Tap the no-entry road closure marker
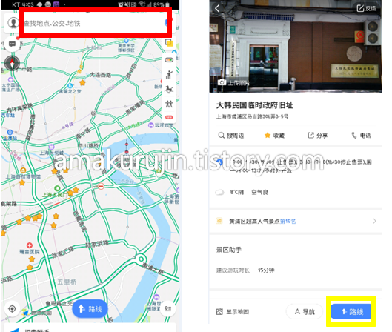This screenshot has height=332, width=392. click(101, 186)
